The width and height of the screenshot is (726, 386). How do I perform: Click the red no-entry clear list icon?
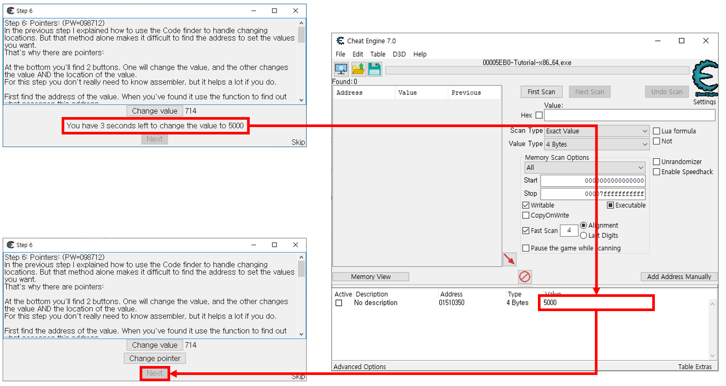[525, 276]
